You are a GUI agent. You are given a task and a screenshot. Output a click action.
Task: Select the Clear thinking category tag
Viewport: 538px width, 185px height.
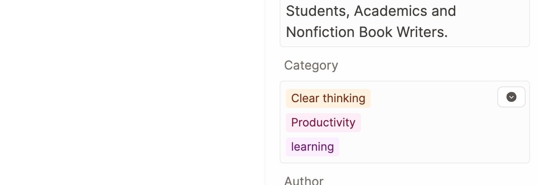coord(328,98)
